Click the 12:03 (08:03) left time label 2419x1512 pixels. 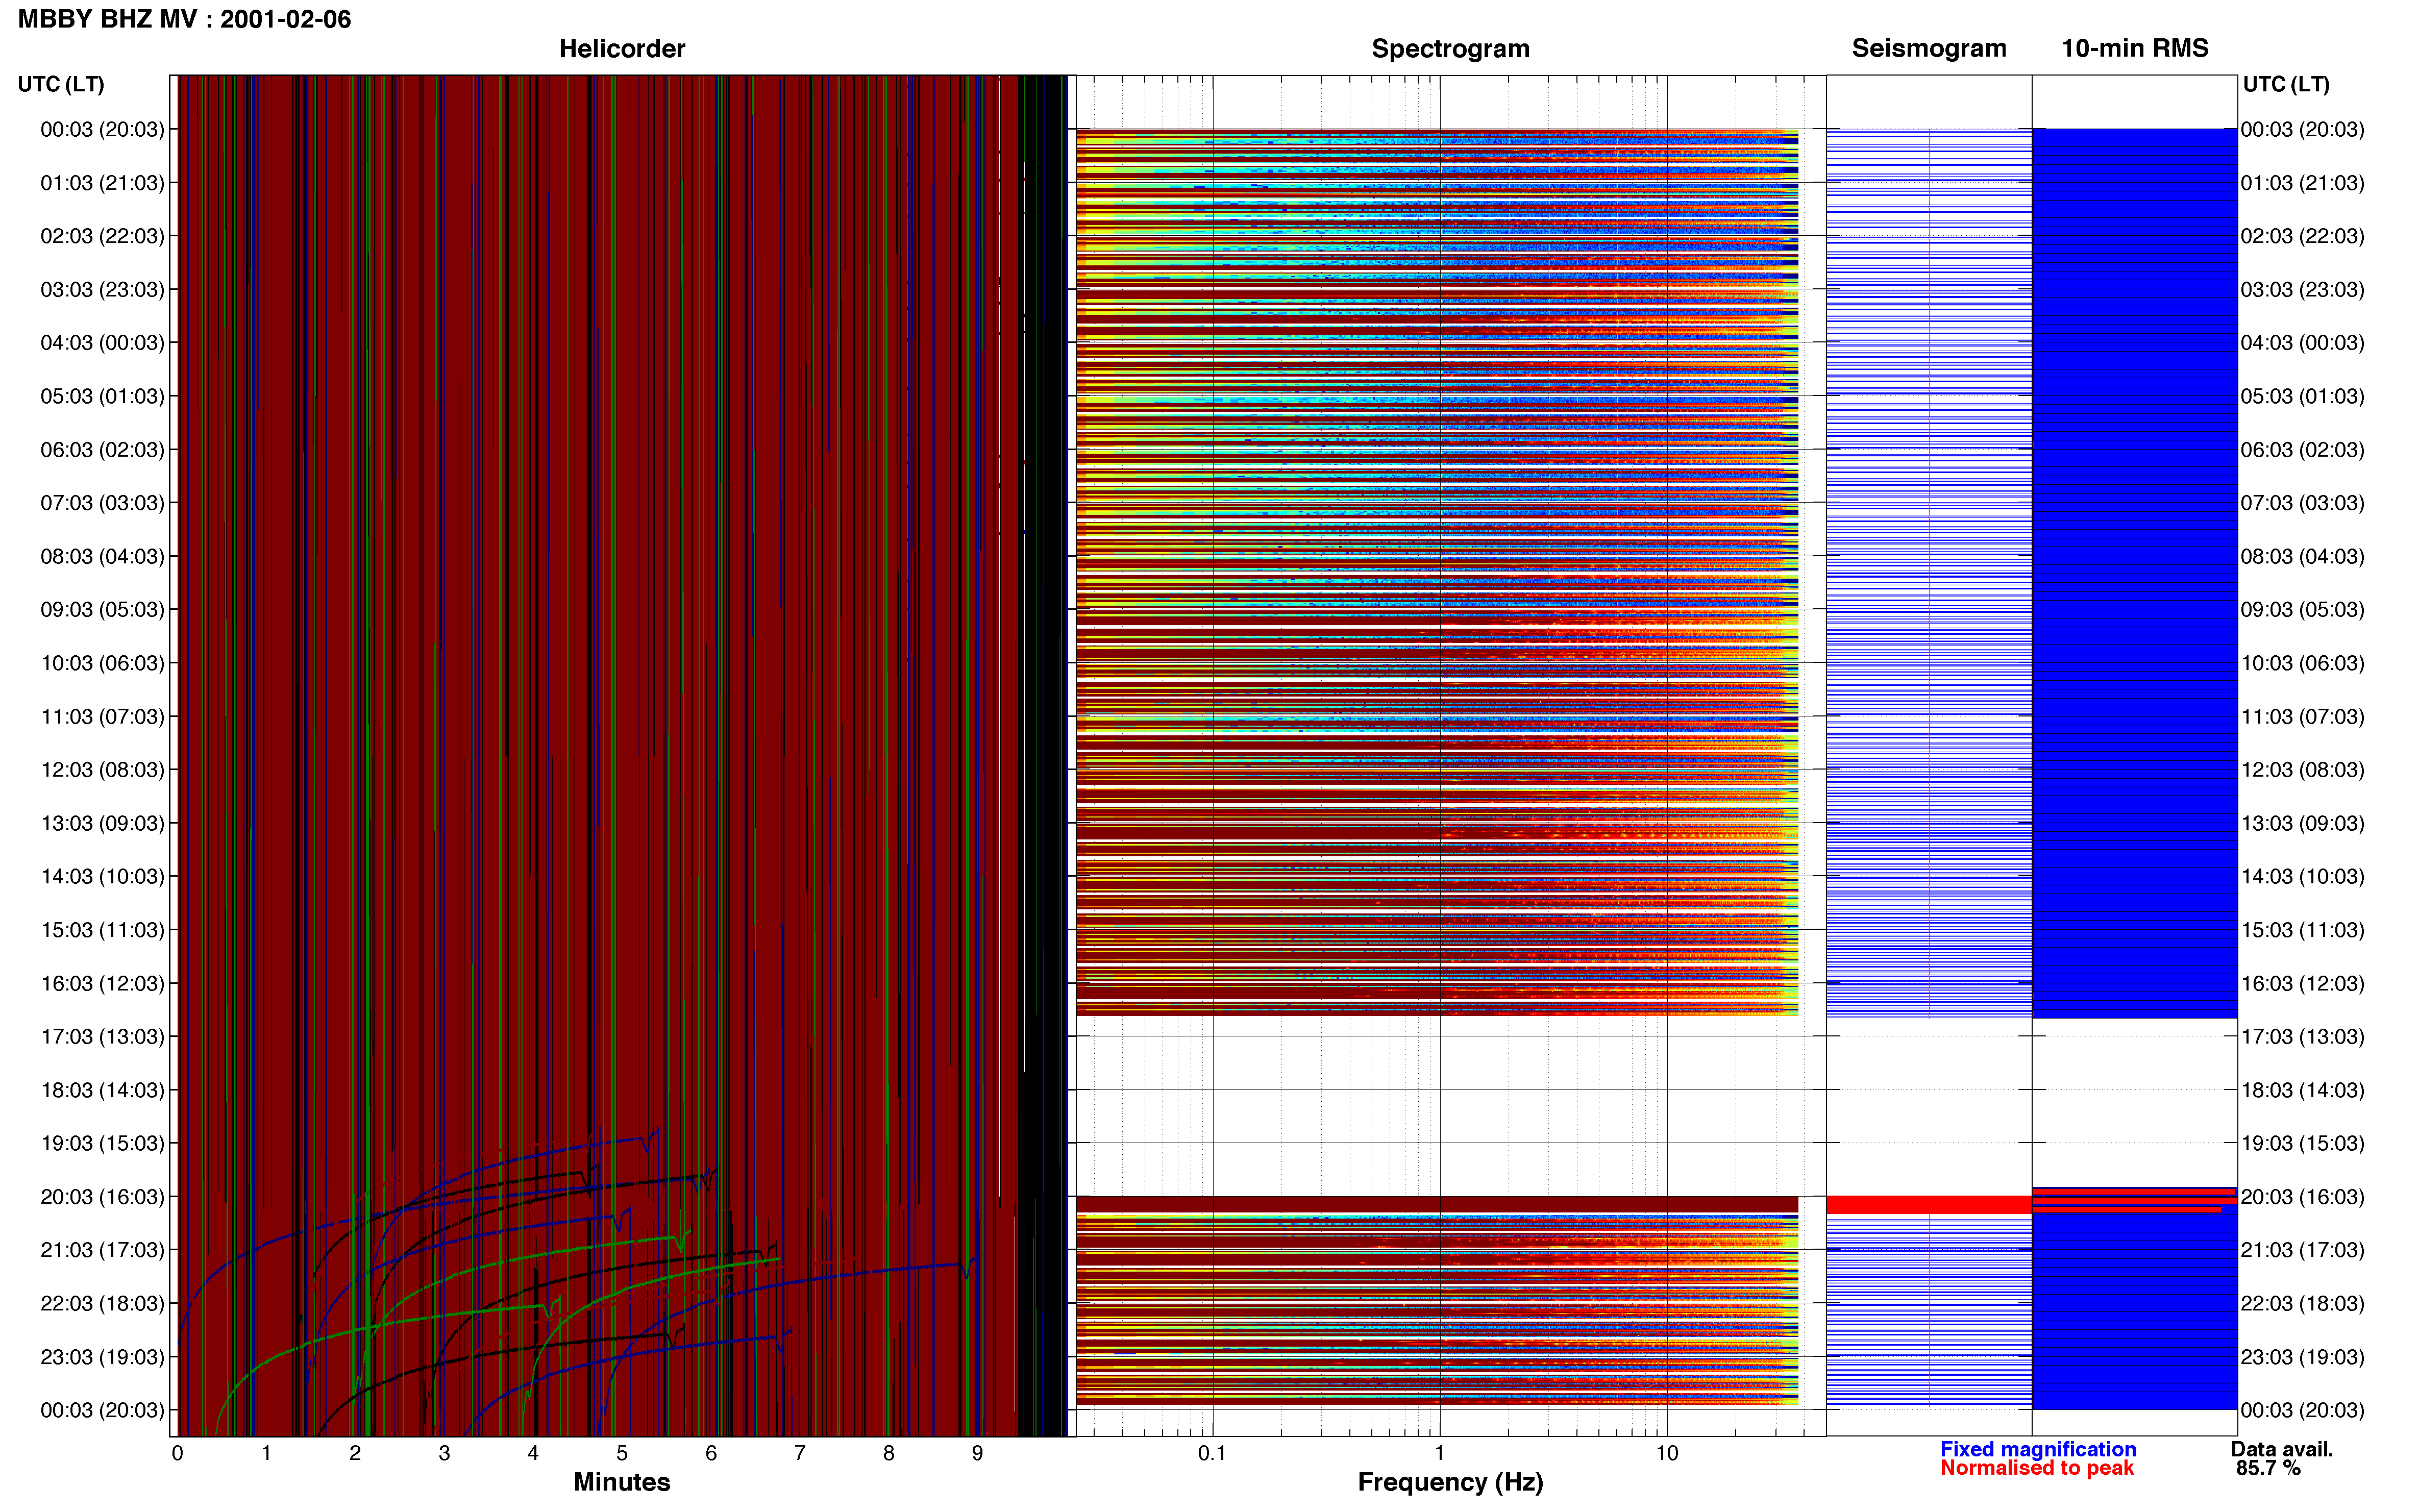click(x=102, y=769)
